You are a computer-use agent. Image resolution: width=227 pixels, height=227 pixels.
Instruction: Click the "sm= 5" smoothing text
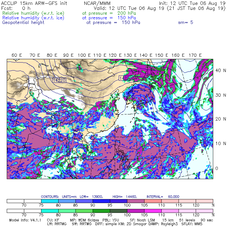coord(186,22)
